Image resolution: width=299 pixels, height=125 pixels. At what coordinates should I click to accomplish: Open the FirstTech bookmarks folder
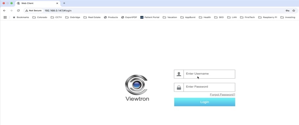tap(247, 17)
